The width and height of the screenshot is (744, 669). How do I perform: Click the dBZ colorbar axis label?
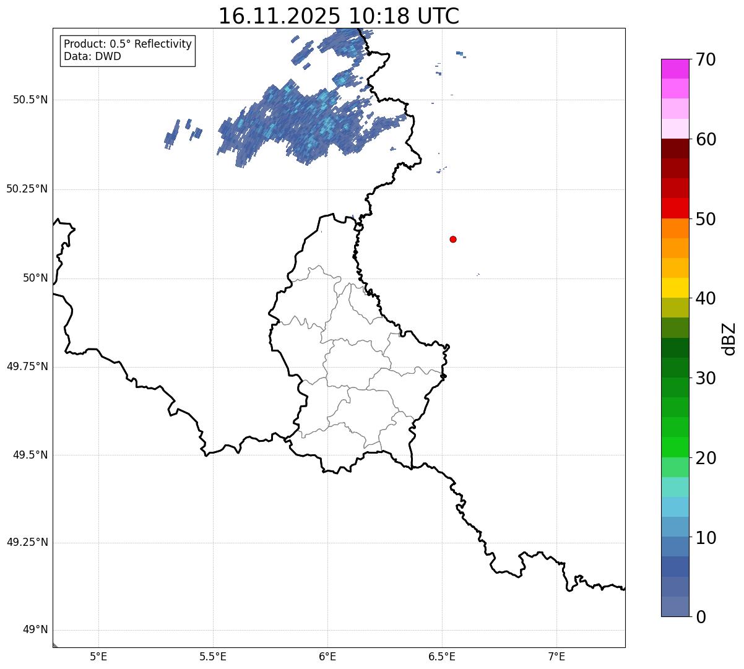click(x=730, y=338)
